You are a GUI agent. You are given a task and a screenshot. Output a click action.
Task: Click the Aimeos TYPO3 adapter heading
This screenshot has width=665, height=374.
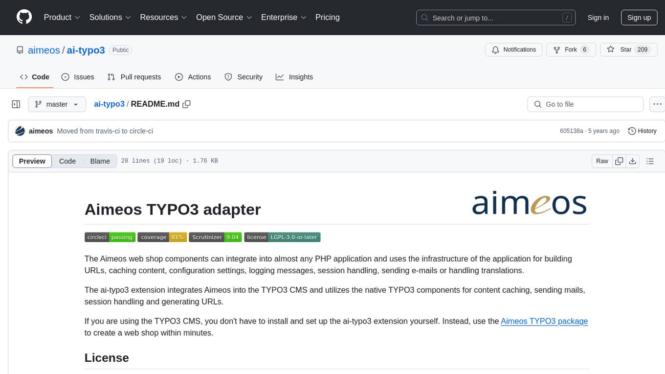[x=173, y=209]
